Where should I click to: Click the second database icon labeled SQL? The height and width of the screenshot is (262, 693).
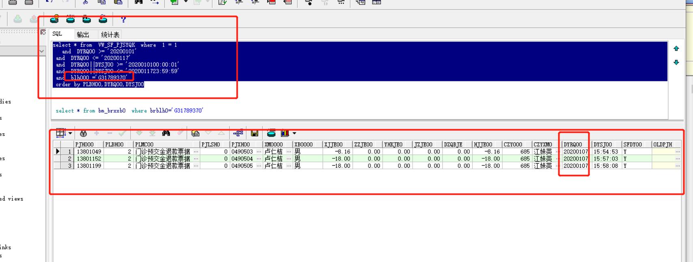coord(71,19)
